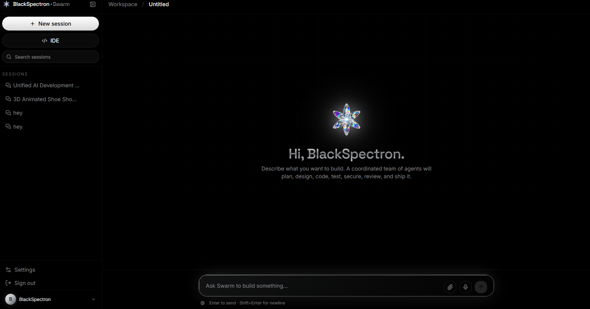Expand the BlackSpectron account chevron

[x=93, y=299]
